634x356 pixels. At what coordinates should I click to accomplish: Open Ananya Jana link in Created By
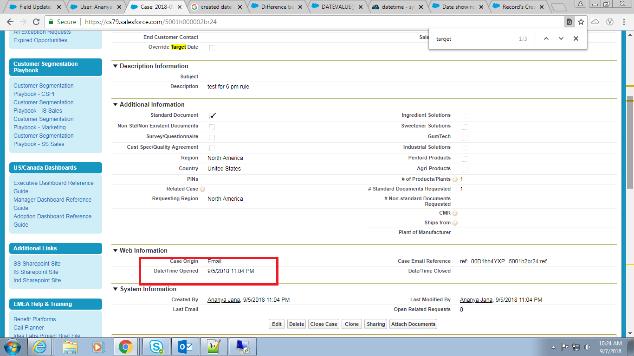(224, 300)
